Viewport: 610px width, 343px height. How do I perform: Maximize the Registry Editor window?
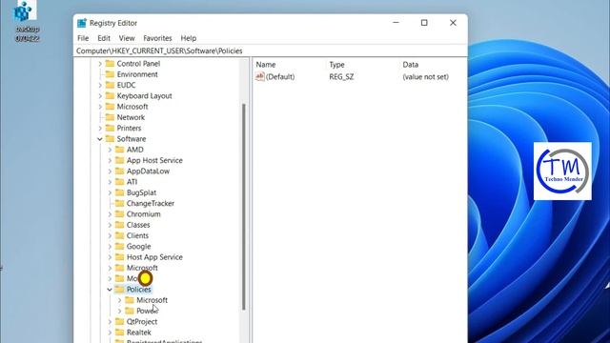(424, 23)
